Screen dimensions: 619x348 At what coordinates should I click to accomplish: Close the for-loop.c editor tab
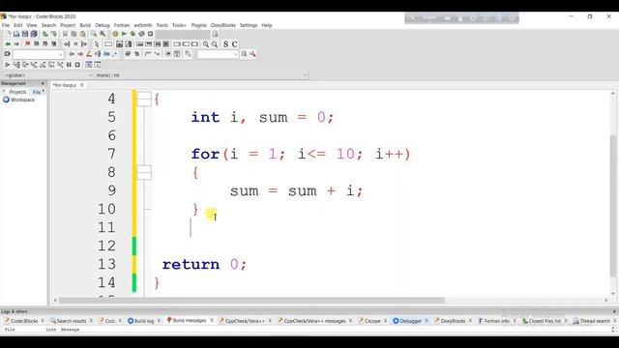coord(81,85)
